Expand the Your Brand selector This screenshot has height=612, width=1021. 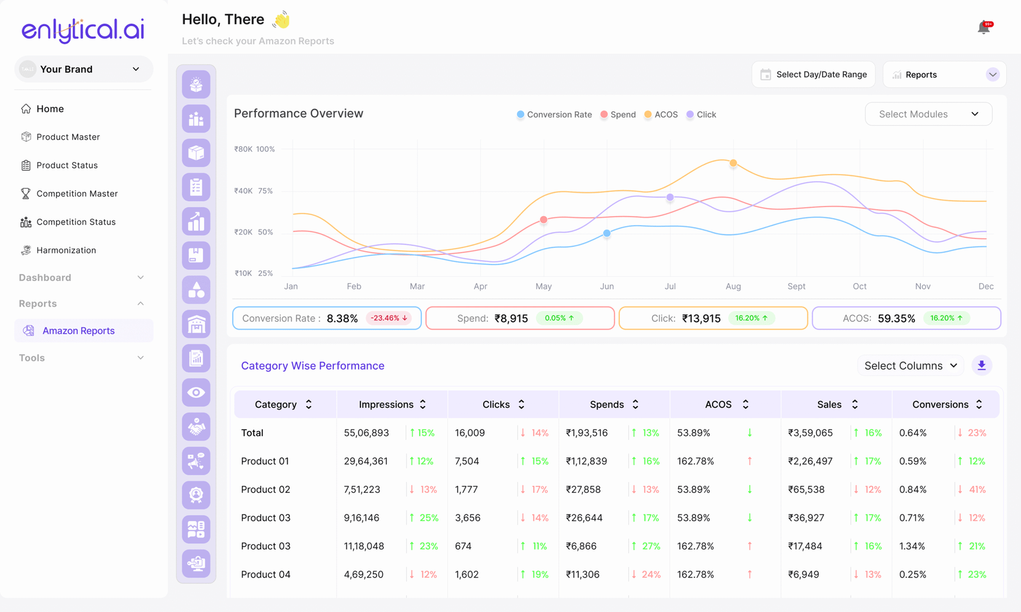click(84, 69)
